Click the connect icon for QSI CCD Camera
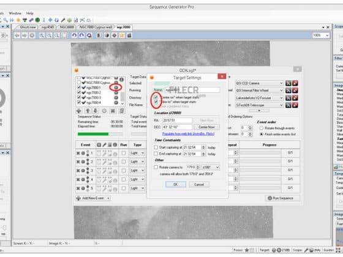Screen dimensions: 343x257 click(288, 83)
